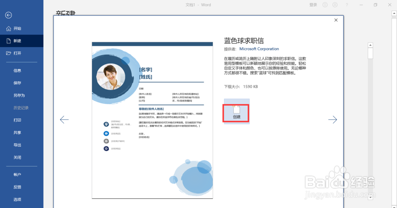The width and height of the screenshot is (397, 208).
Task: Click 创建 to create the template
Action: point(237,112)
